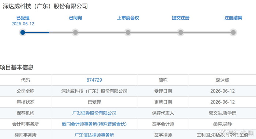The height and width of the screenshot is (139, 256).
Task: Click the 已受理 status value in table
Action: pos(94,102)
